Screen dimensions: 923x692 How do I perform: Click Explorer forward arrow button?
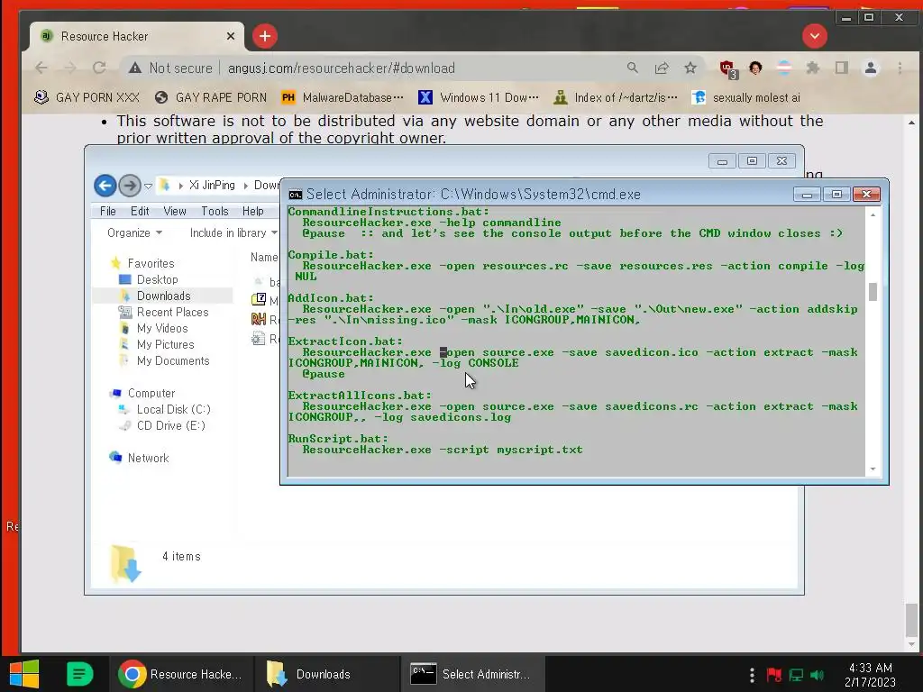[x=130, y=186]
